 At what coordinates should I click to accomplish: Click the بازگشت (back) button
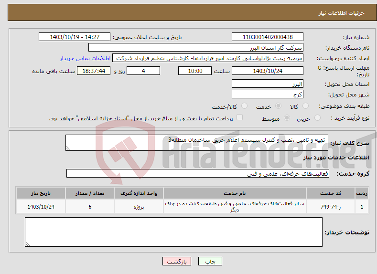pyautogui.click(x=177, y=261)
